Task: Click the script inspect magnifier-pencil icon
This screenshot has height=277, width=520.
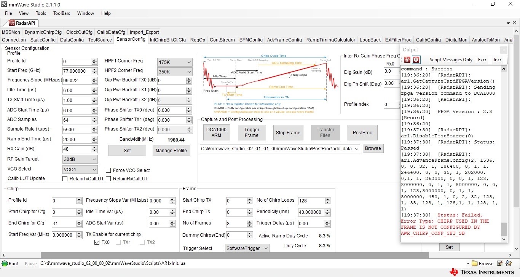Action: click(509, 263)
